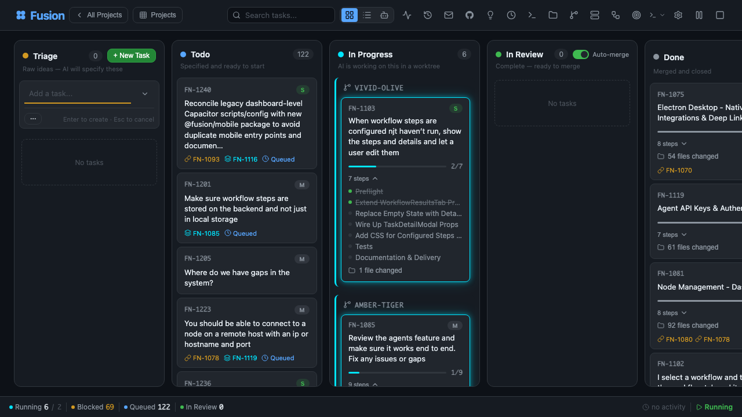742x417 pixels.
Task: Click '1 file changed' on FN-1103
Action: point(375,270)
